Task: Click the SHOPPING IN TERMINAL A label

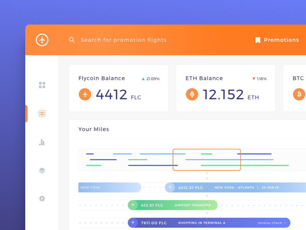Action: point(202,223)
